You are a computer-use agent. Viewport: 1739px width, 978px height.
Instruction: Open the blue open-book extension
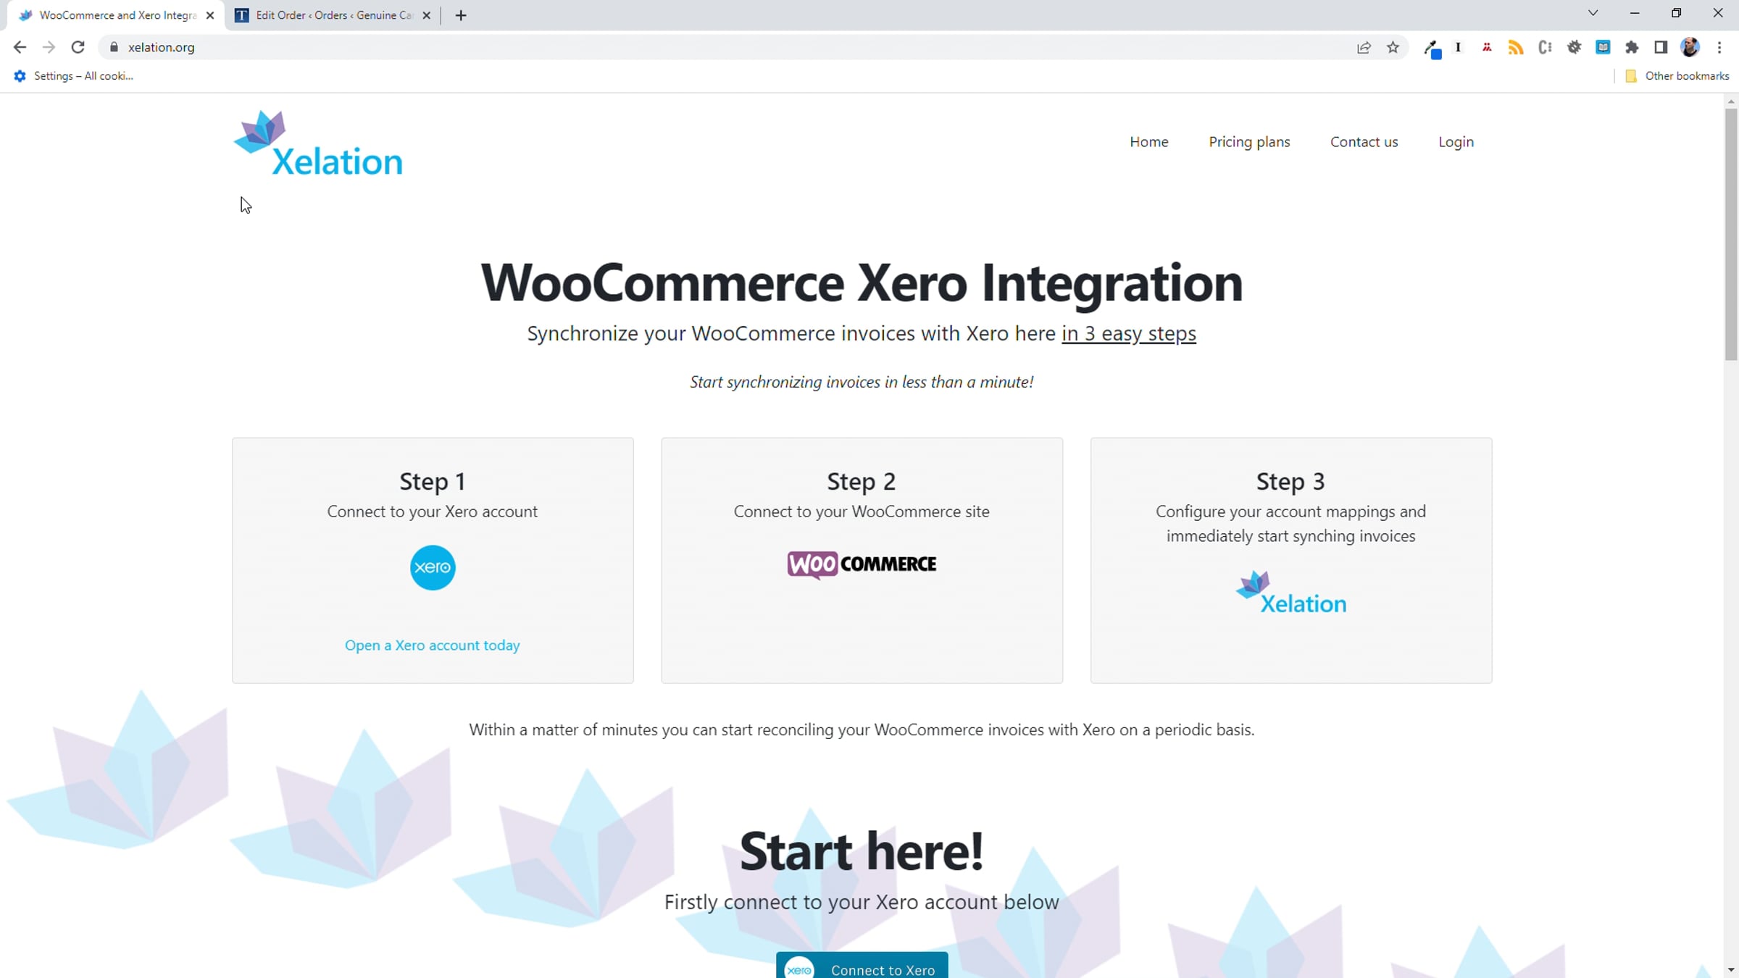(x=1603, y=47)
